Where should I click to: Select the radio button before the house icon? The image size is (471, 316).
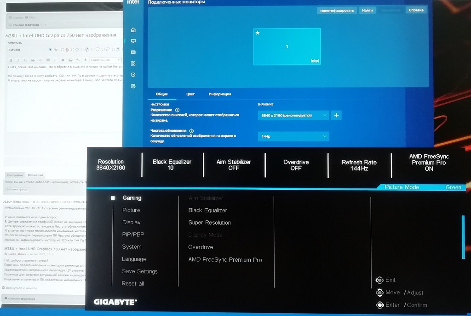[x=63, y=50]
